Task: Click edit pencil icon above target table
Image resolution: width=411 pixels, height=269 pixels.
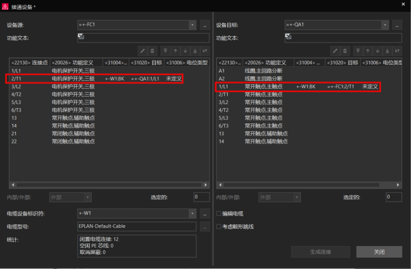Action: pyautogui.click(x=335, y=51)
